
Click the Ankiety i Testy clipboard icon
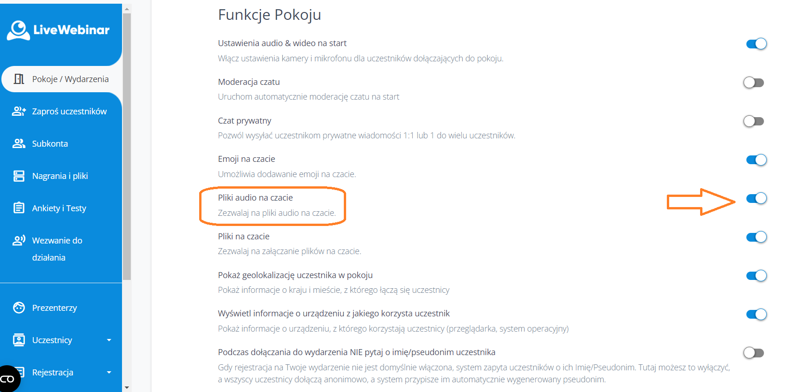point(19,208)
